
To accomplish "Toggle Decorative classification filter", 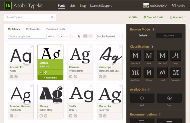I will (176, 72).
